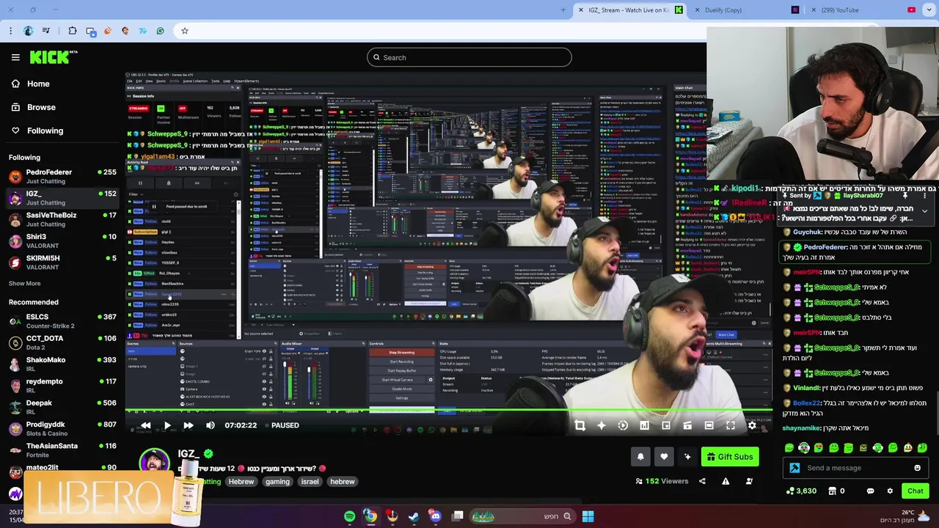Click the user icon next to report

(749, 482)
